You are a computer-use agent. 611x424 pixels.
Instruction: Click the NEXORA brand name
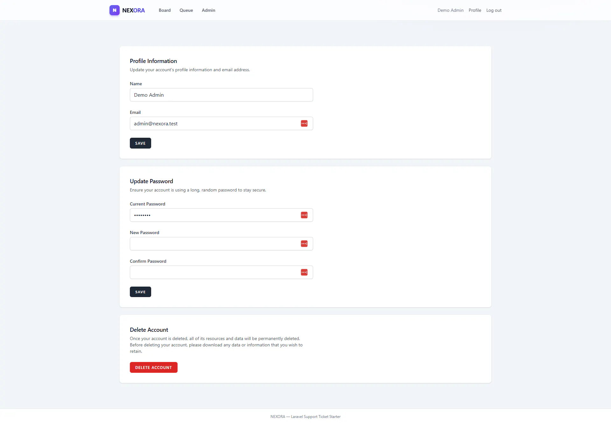pos(133,10)
